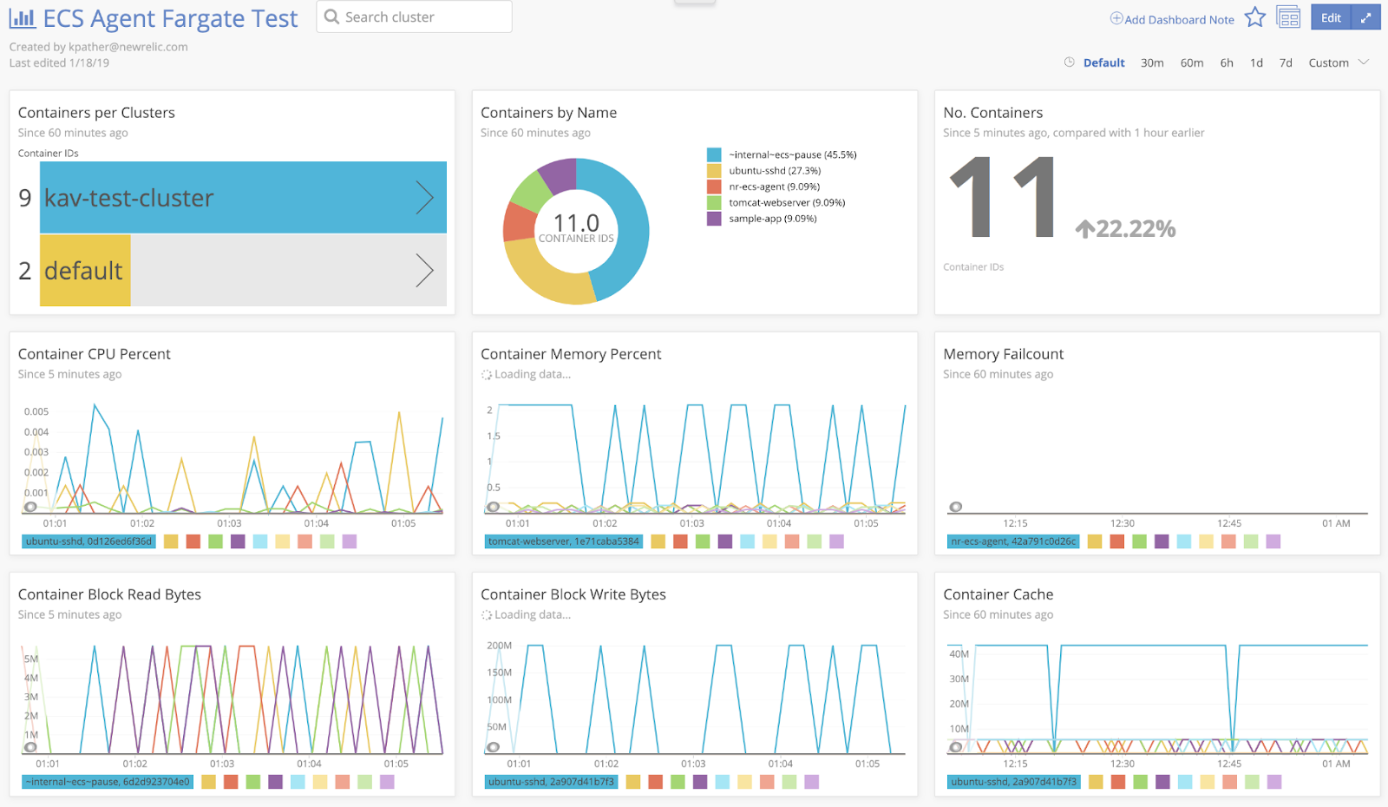Toggle the sample-app legend swatch
The width and height of the screenshot is (1388, 807).
coord(714,219)
